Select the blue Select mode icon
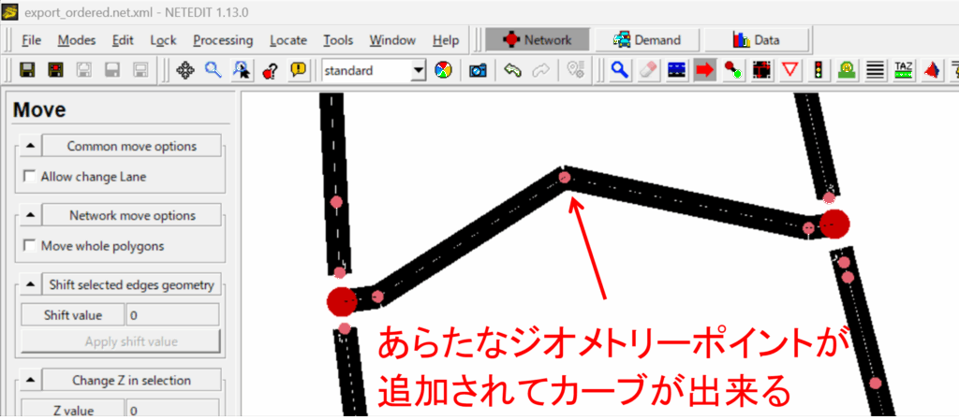 tap(677, 70)
